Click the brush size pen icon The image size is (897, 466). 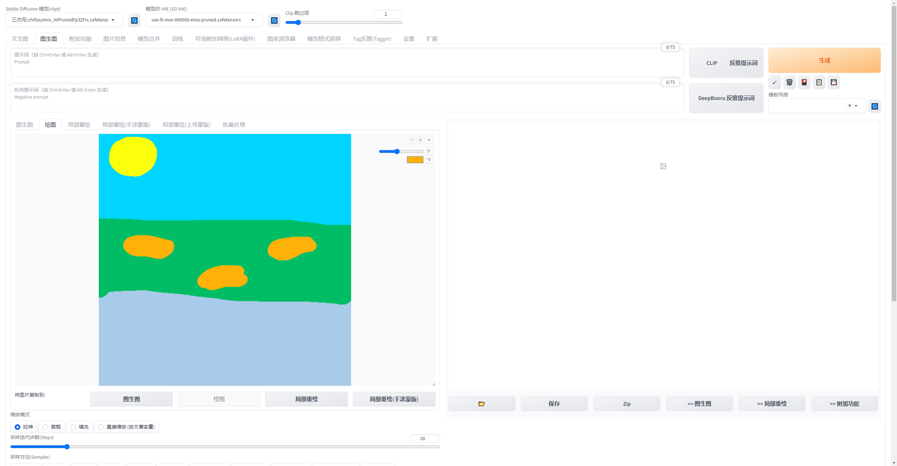point(429,151)
